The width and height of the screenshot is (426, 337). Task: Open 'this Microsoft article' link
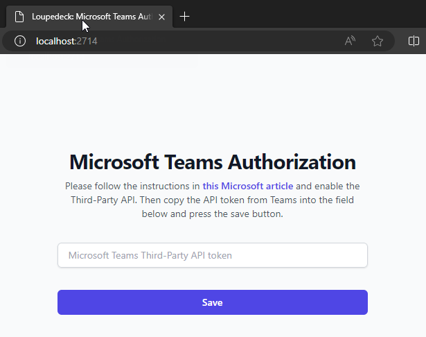coord(248,186)
